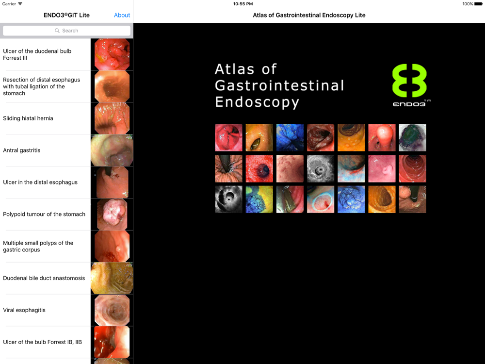The image size is (485, 364).
Task: Click the 'Atlas of Gastrointestinal Endoscopy' cover title
Action: [279, 86]
